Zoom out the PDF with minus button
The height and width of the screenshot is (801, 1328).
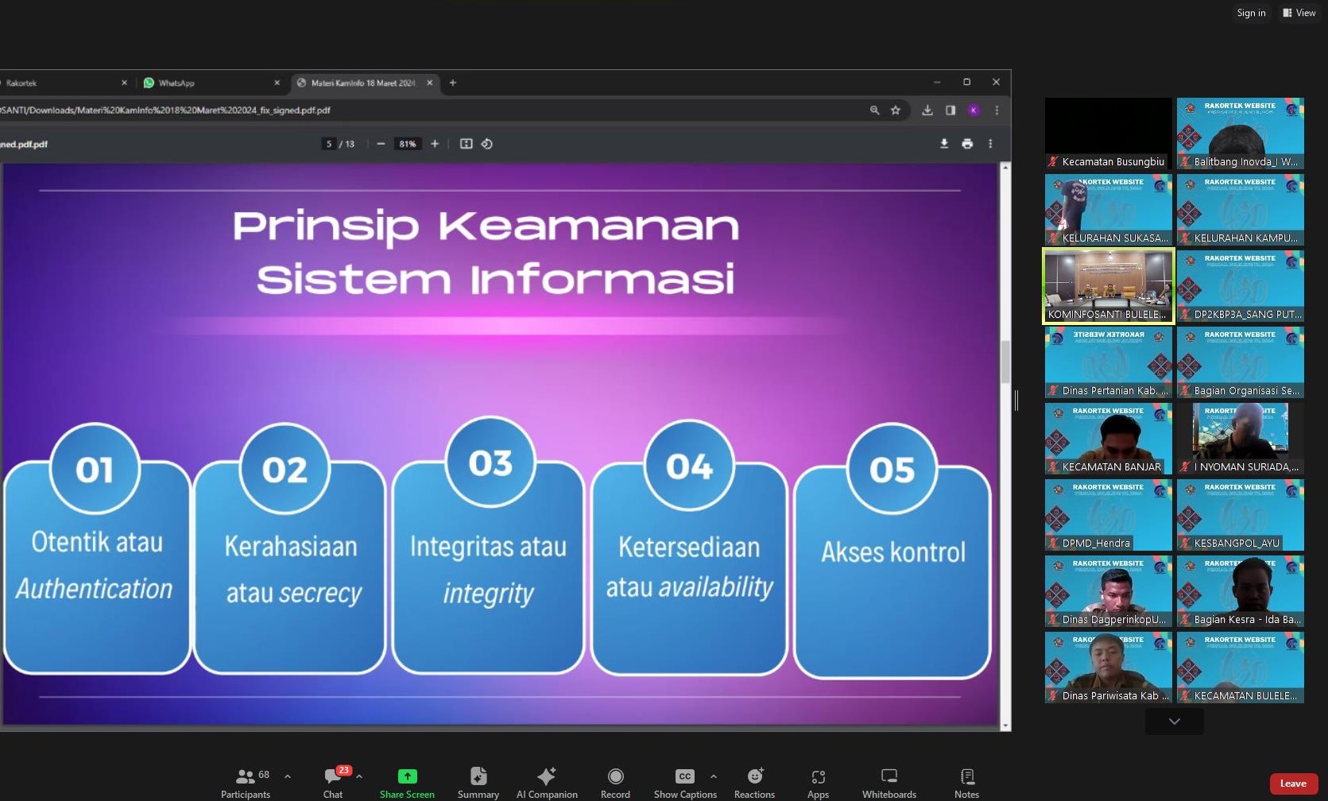[381, 144]
